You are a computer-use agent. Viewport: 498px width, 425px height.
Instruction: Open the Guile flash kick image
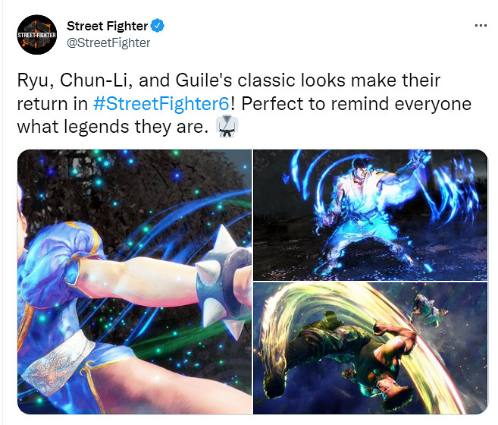point(371,348)
